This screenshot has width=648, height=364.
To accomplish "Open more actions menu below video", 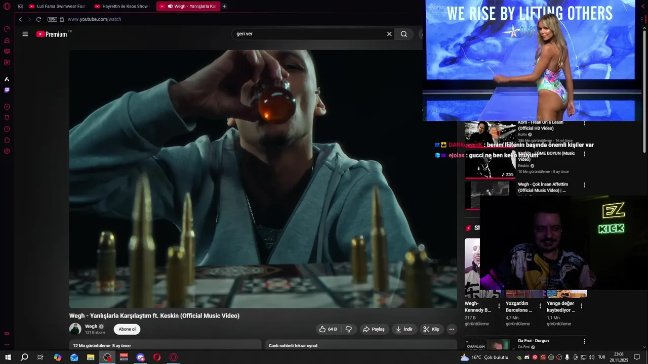I will tap(452, 329).
